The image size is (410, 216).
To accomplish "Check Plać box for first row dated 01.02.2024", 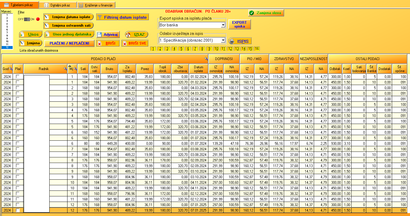I will (x=18, y=76).
